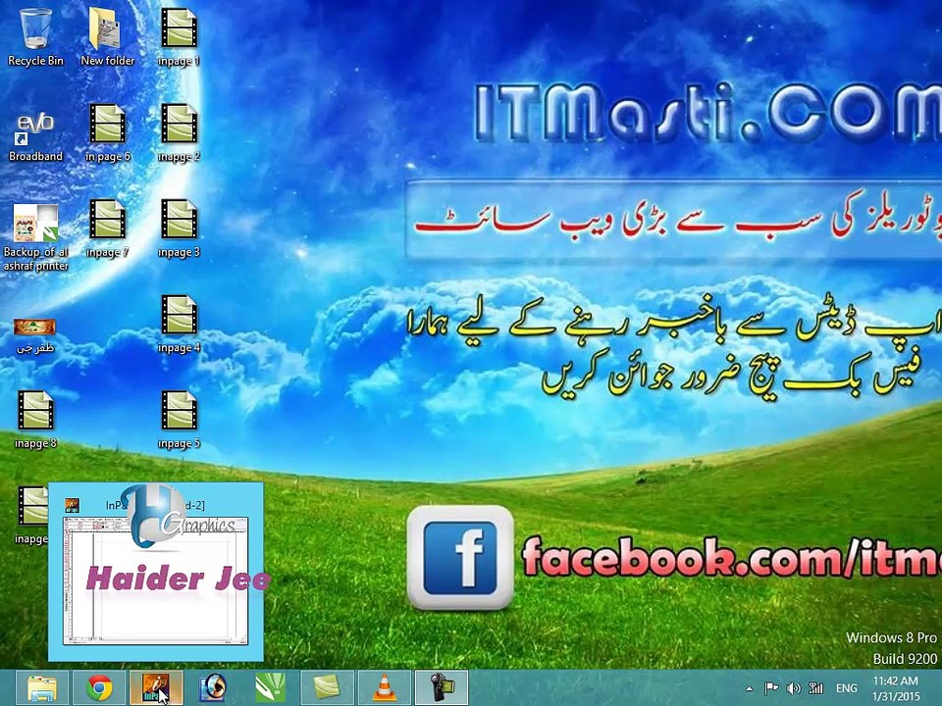The width and height of the screenshot is (942, 706).
Task: Launch Google Chrome from the taskbar
Action: click(x=99, y=688)
